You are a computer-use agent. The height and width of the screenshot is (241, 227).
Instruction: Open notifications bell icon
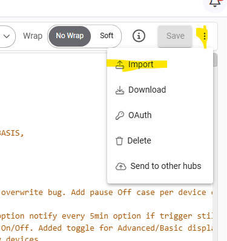click(x=215, y=3)
